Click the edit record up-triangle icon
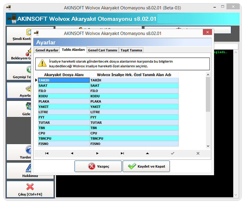Screen dimensions: 245x204 coord(147,153)
